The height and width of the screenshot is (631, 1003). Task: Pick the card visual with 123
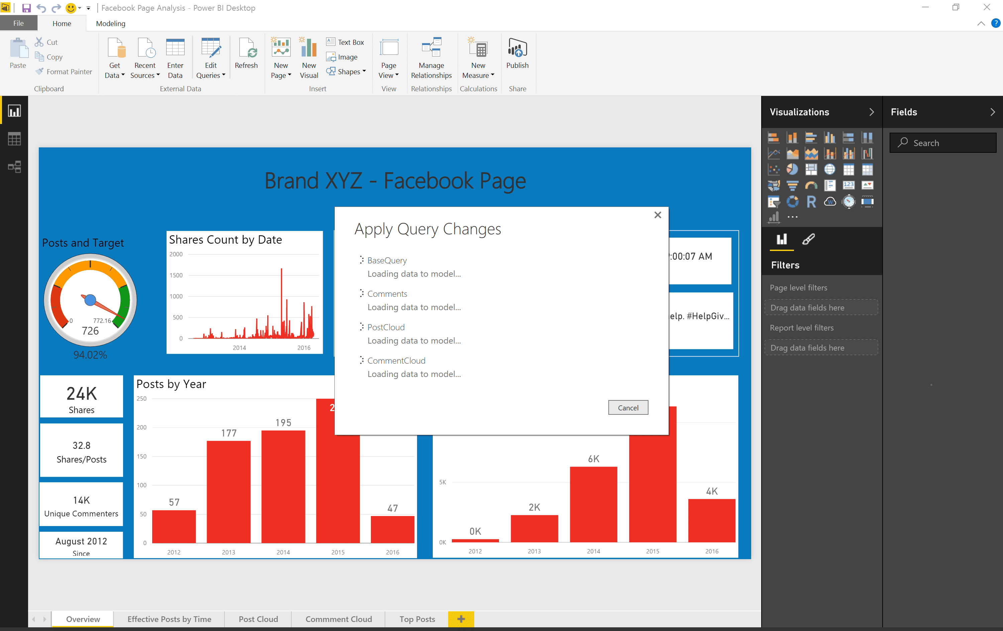(x=848, y=185)
